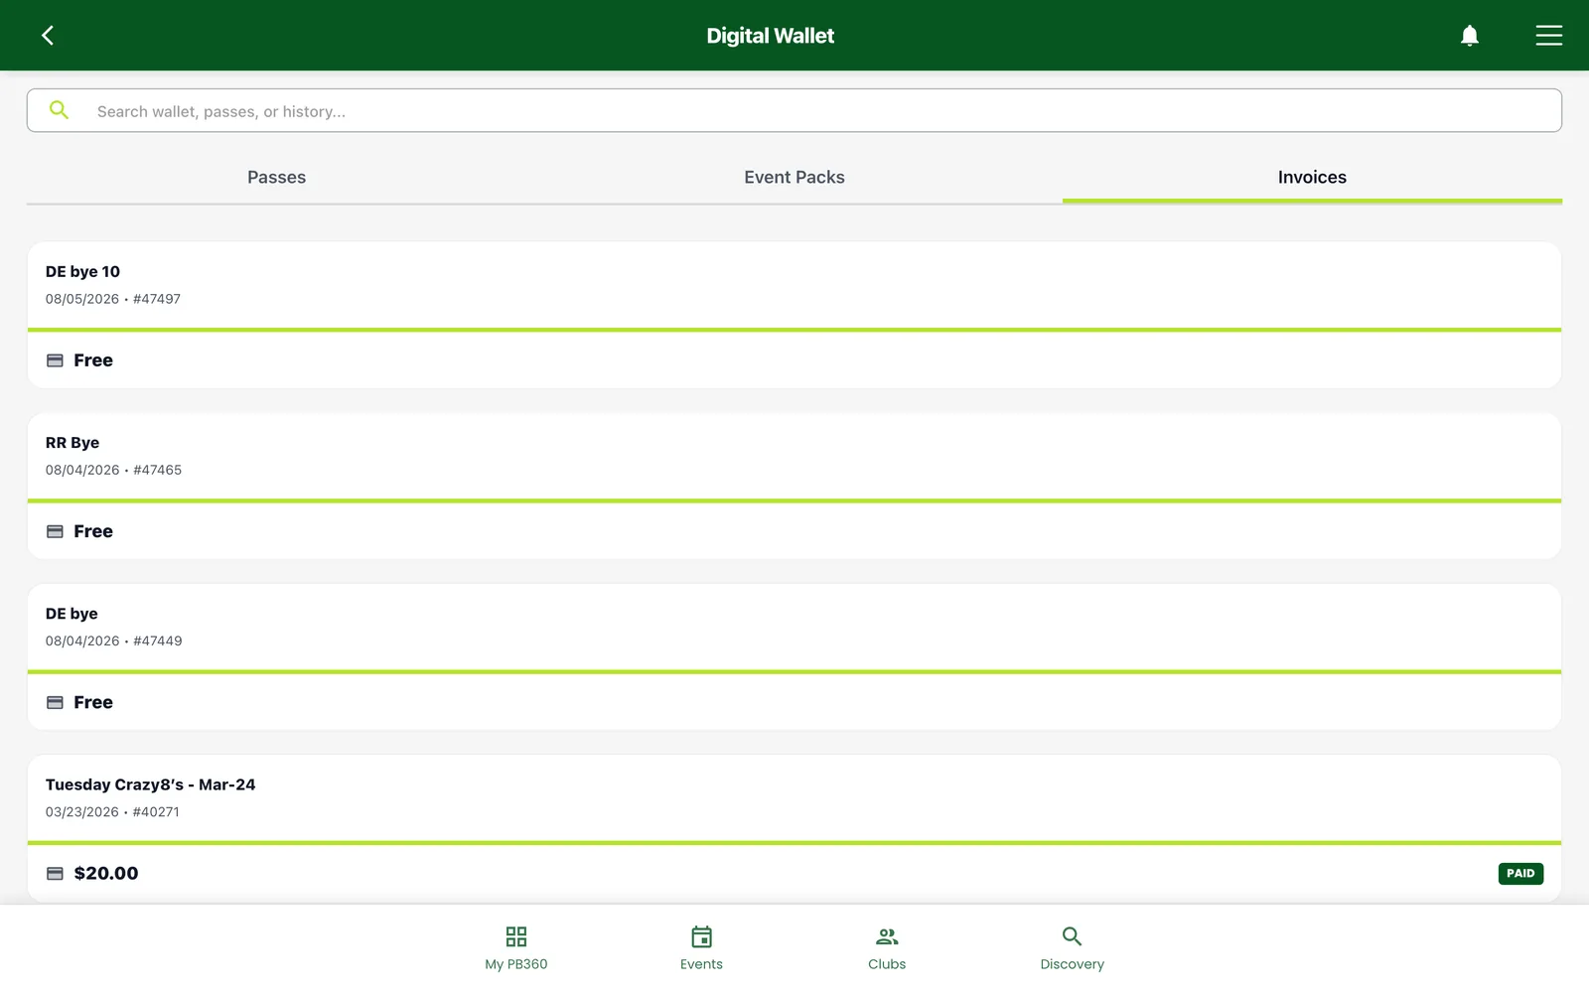1589x993 pixels.
Task: Click Free label under DE bye 10
Action: (x=93, y=360)
